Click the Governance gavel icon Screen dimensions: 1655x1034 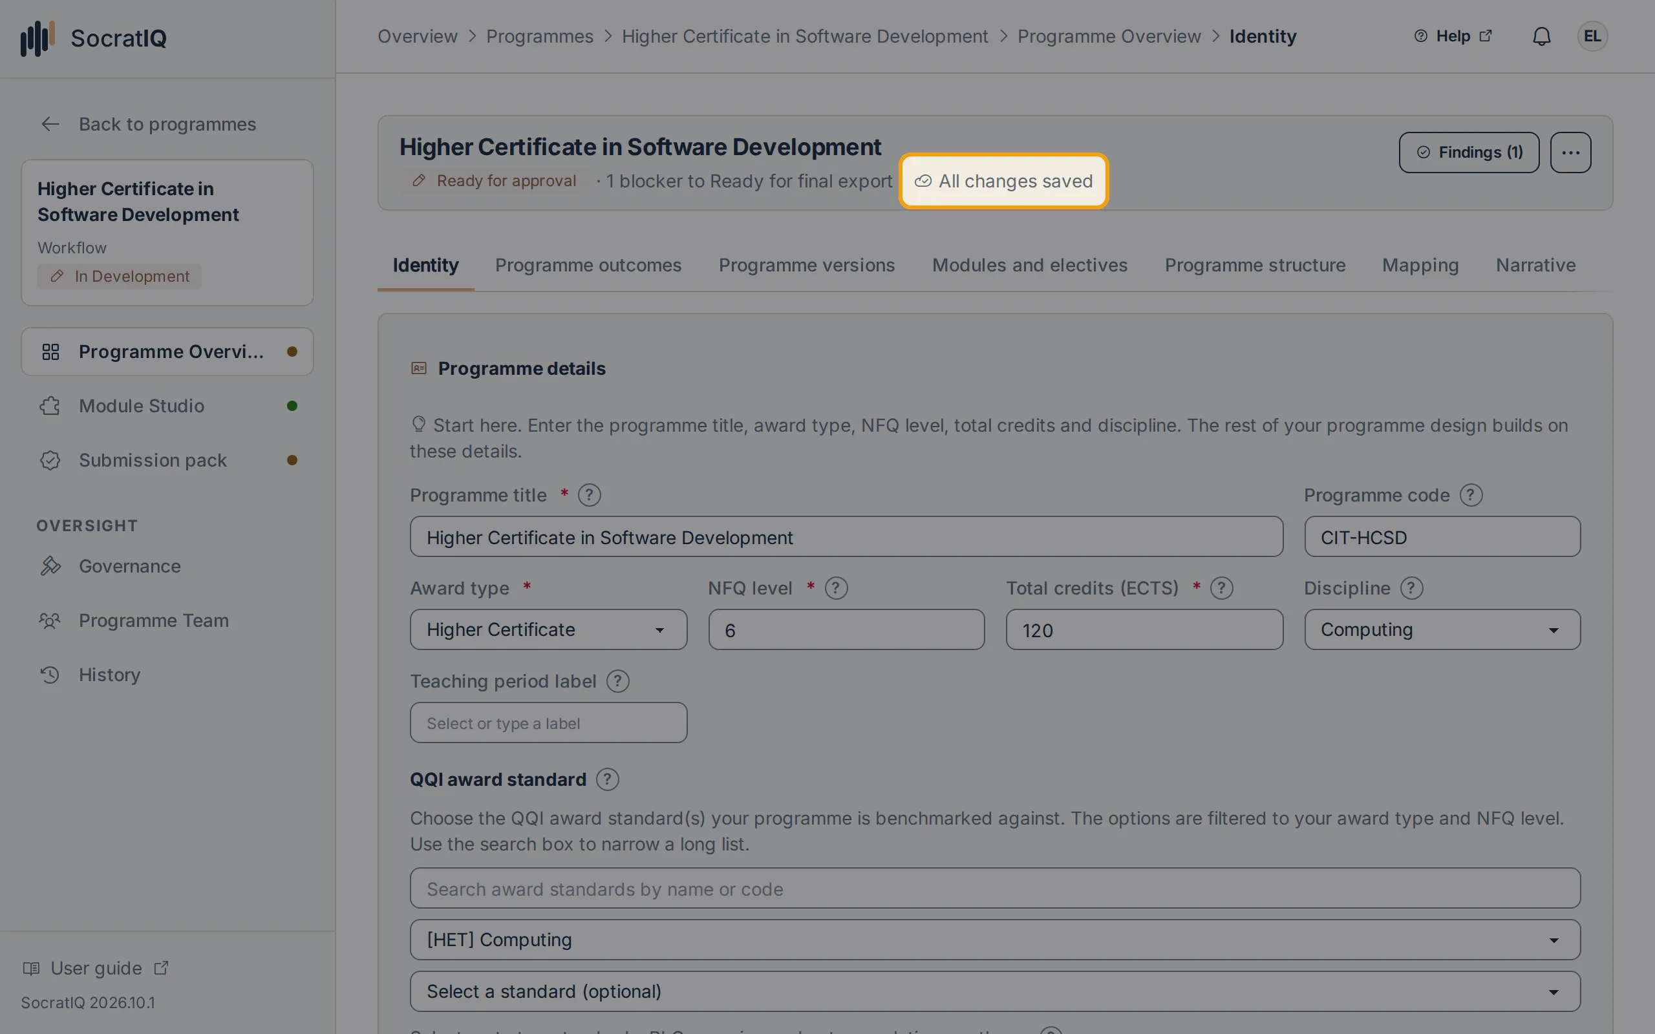point(50,566)
